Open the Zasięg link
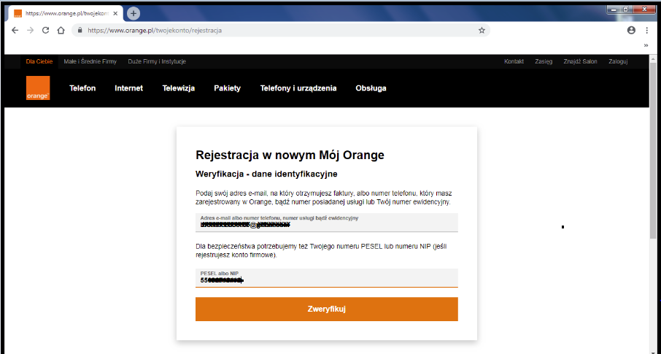 [x=544, y=61]
